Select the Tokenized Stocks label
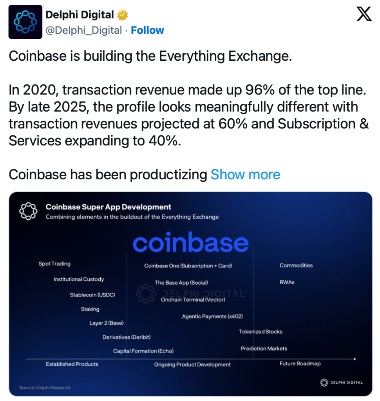This screenshot has height=401, width=380. coord(261,331)
